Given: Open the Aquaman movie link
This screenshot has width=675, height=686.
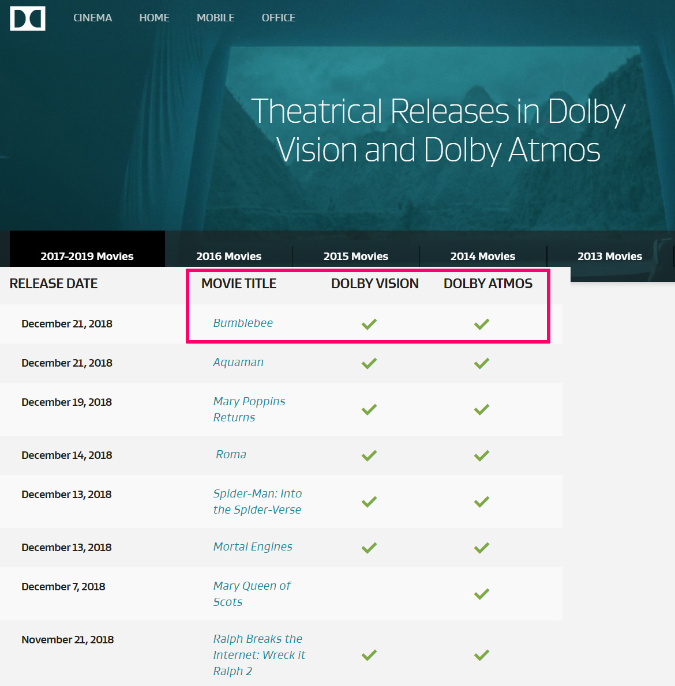Looking at the screenshot, I should click(x=238, y=362).
